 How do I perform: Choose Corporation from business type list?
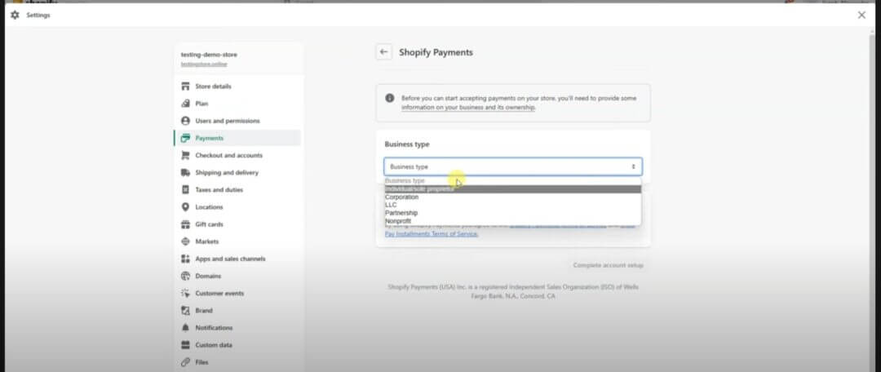pyautogui.click(x=512, y=197)
